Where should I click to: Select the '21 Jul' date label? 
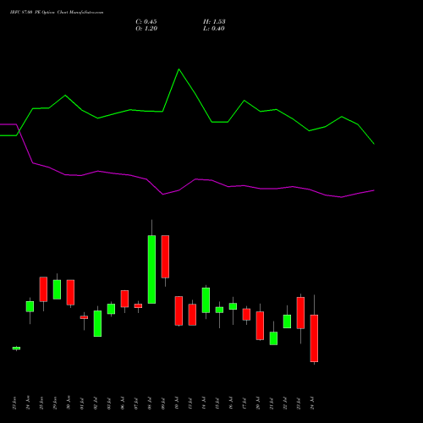point(272,403)
